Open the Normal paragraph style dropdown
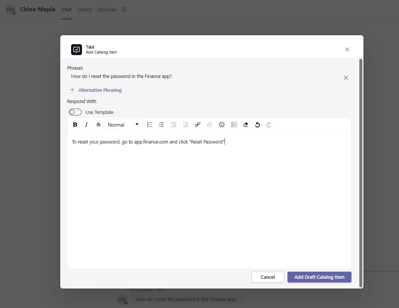399x308 pixels. point(124,124)
